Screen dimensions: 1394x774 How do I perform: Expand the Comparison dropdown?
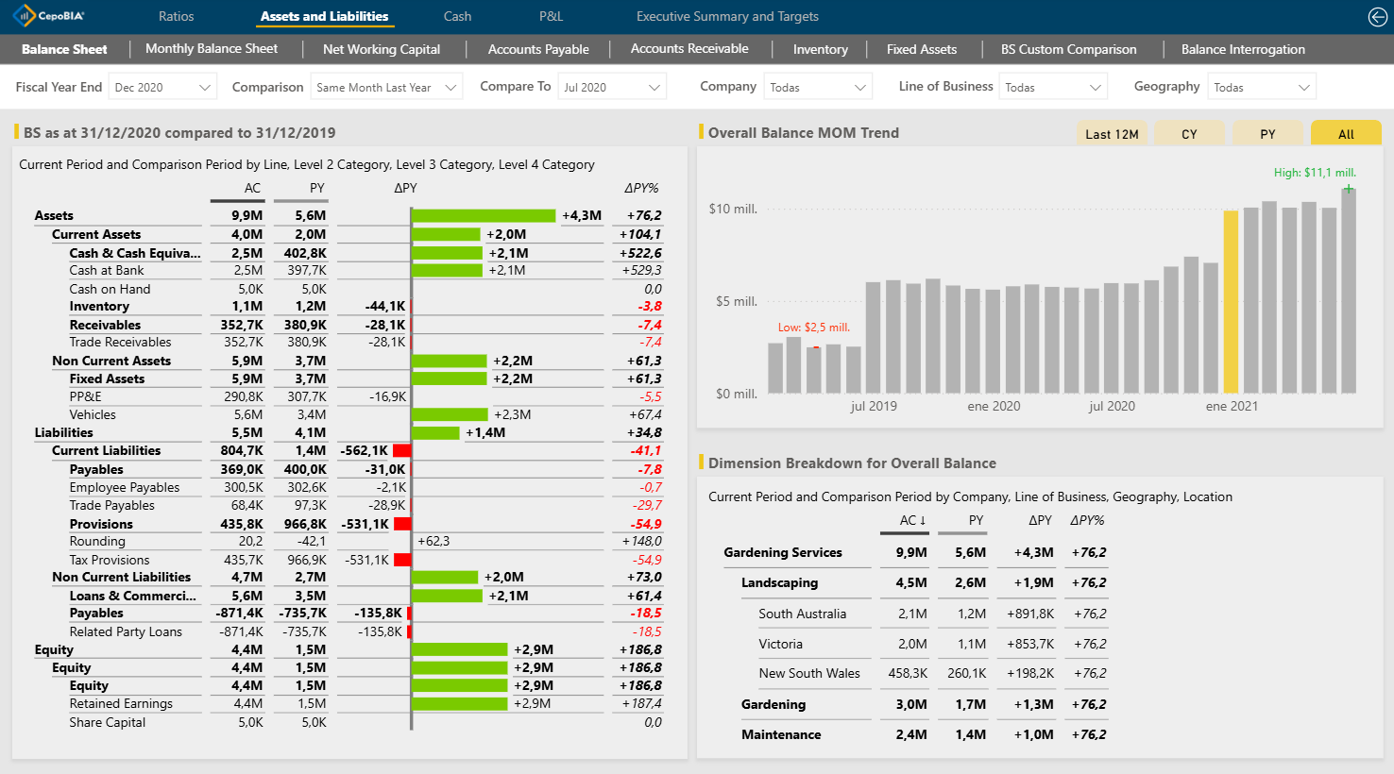(386, 87)
